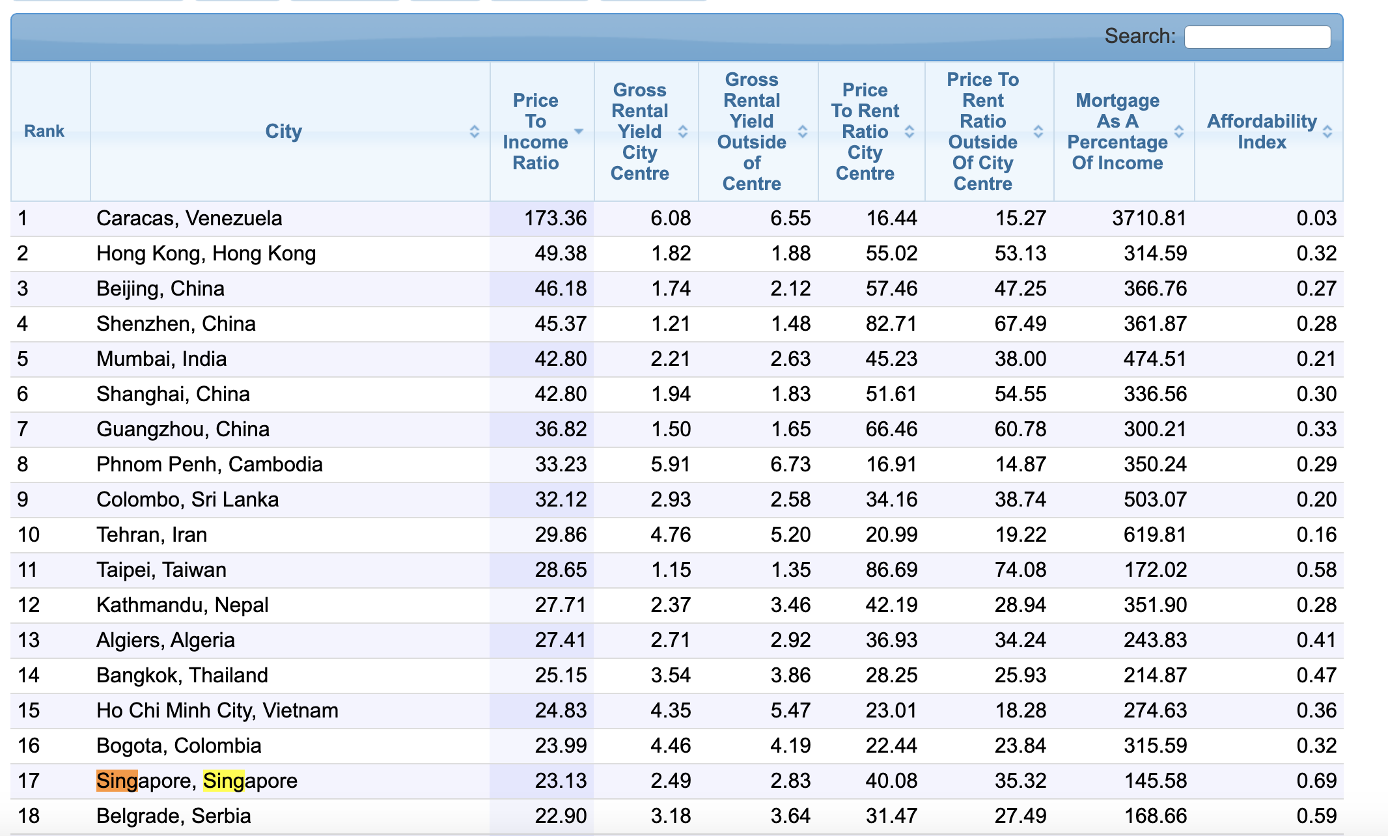Click the Search input field
Viewport: 1388px width, 836px height.
1257,36
